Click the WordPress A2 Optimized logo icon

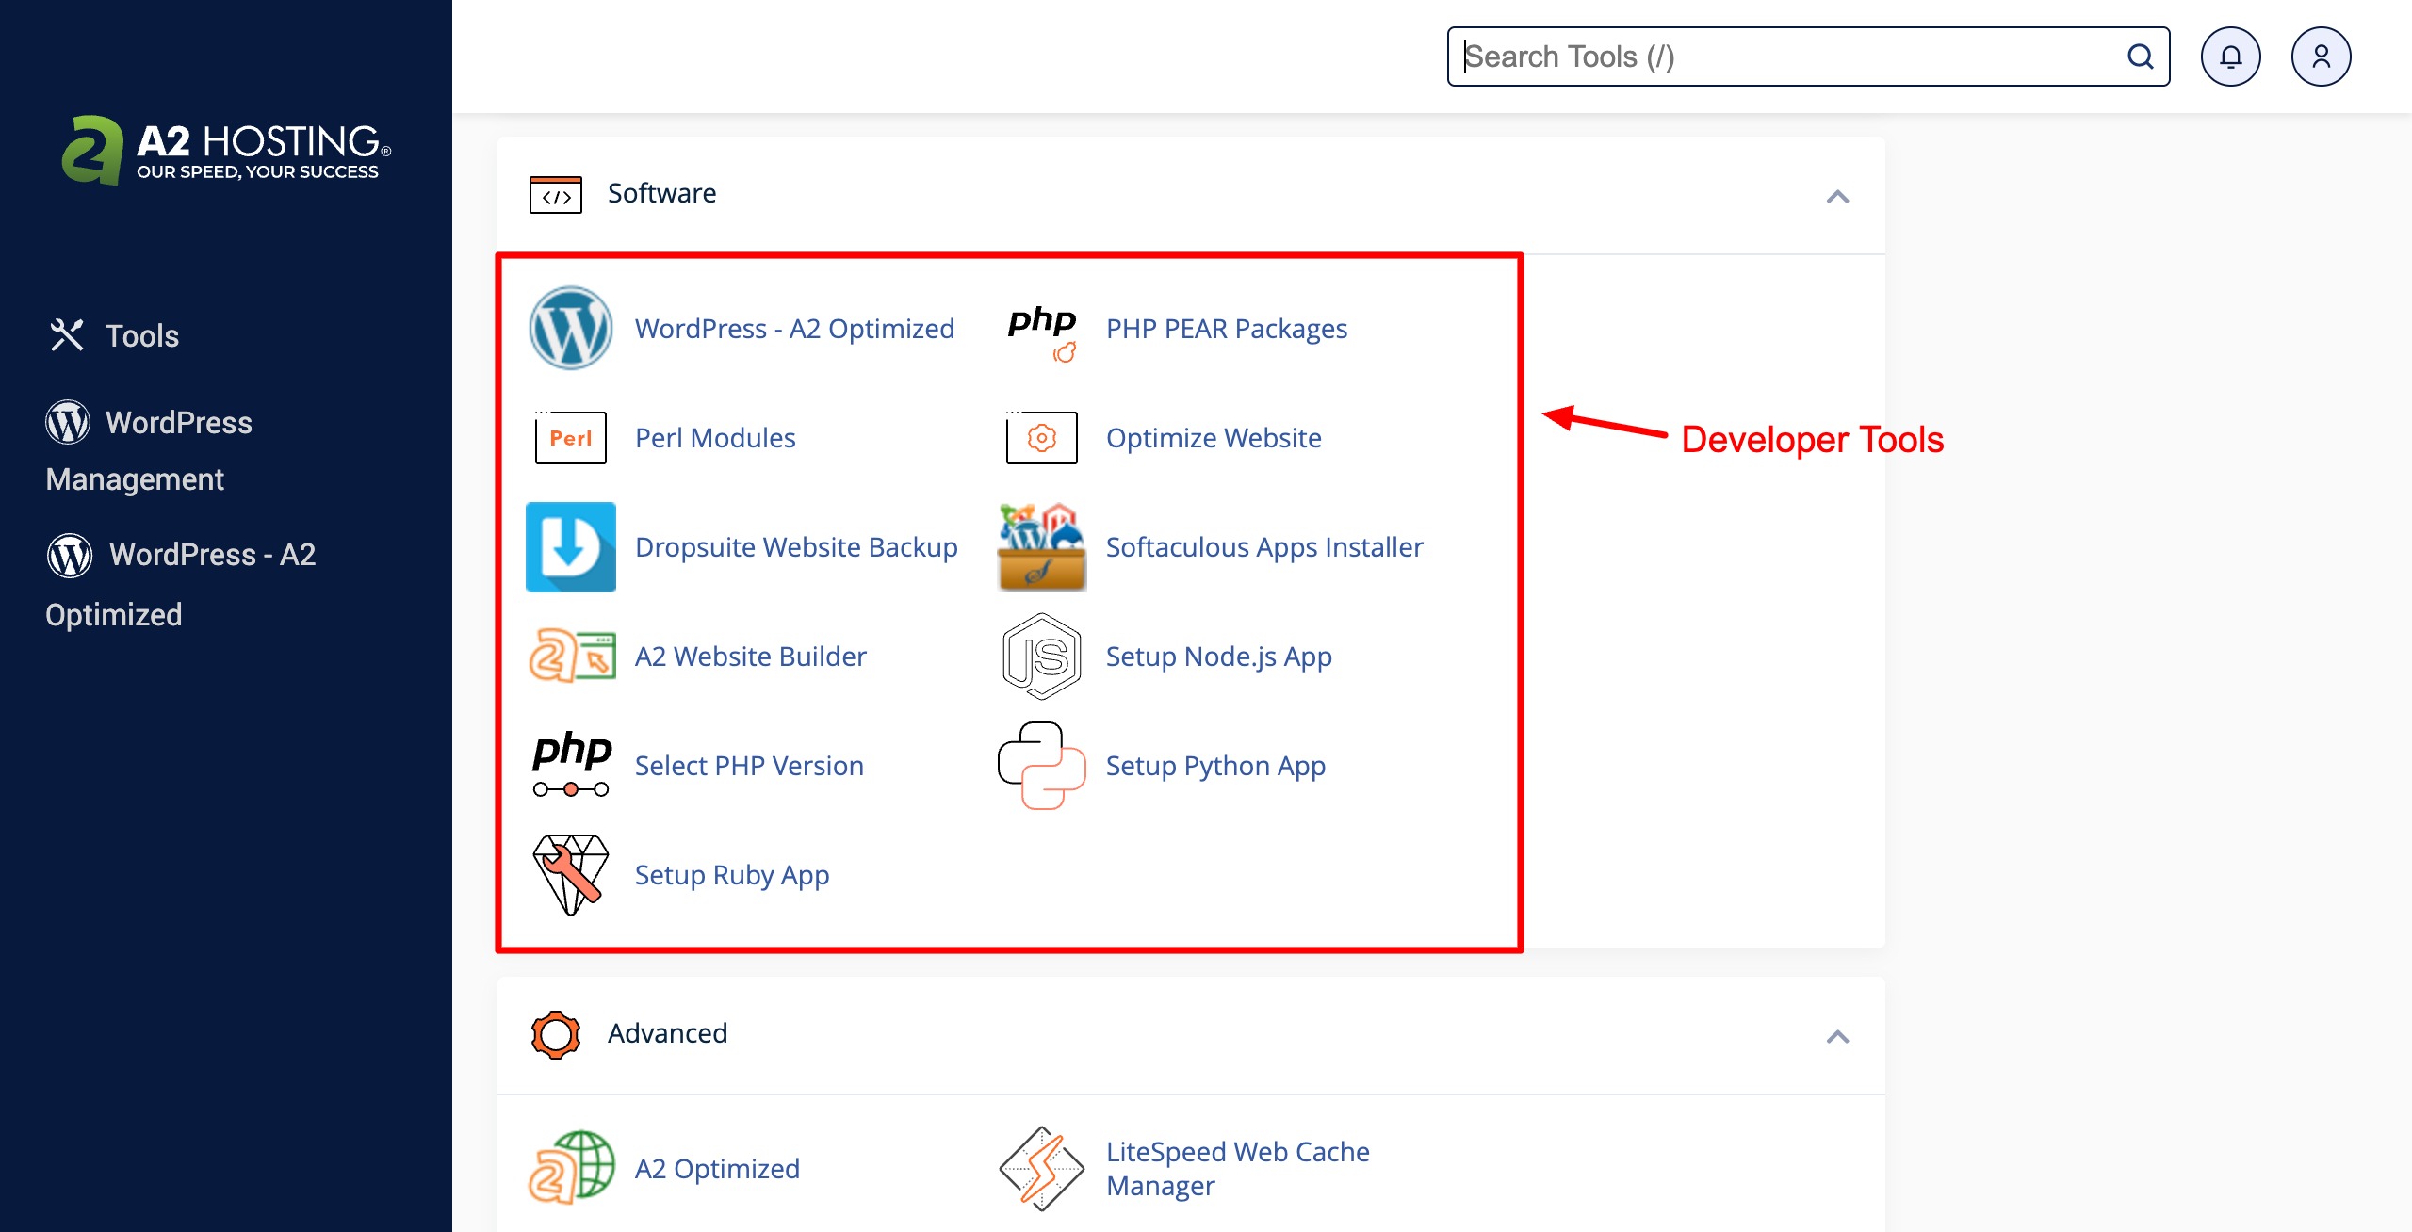coord(570,328)
